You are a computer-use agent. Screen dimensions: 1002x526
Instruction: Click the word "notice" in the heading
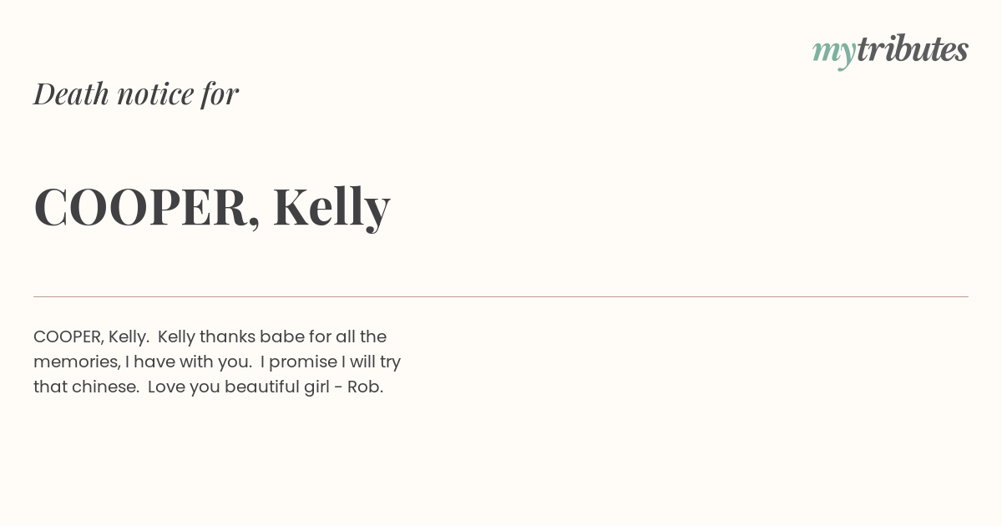point(155,94)
